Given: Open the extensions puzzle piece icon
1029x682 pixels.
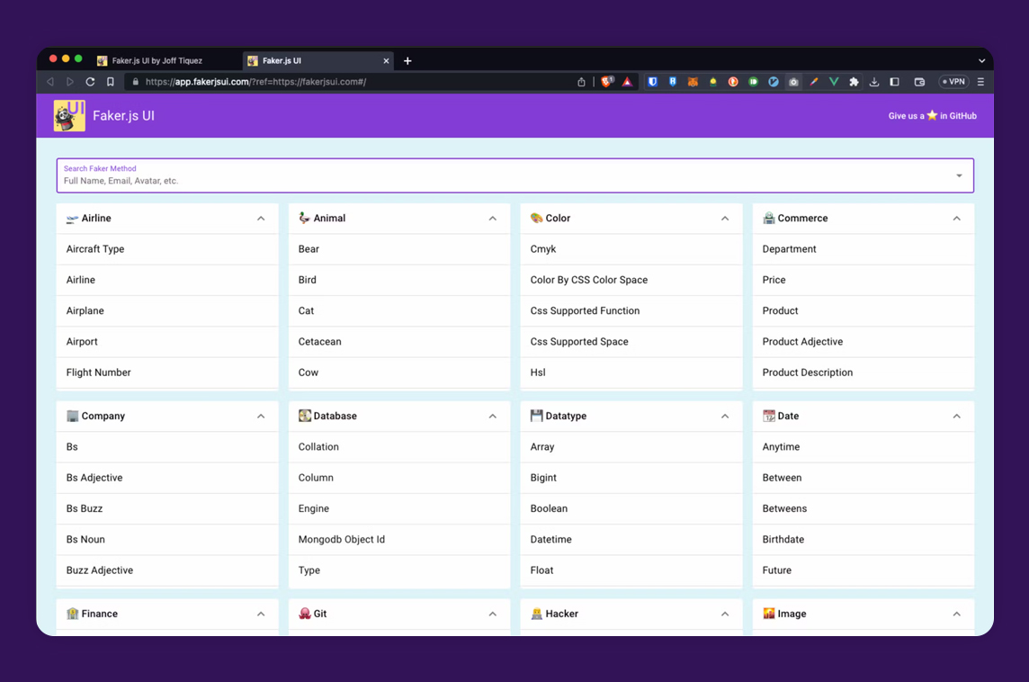Looking at the screenshot, I should [x=854, y=81].
